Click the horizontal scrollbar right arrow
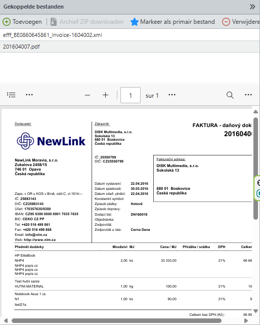 (x=246, y=321)
